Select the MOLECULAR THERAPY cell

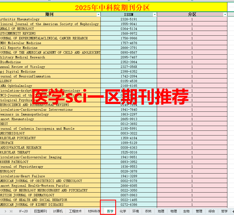tap(50, 152)
